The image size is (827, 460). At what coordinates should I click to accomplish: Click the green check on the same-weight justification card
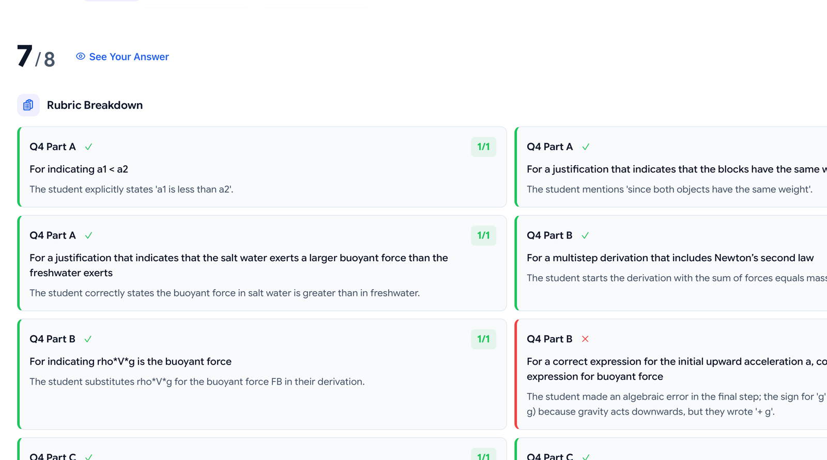click(x=586, y=147)
